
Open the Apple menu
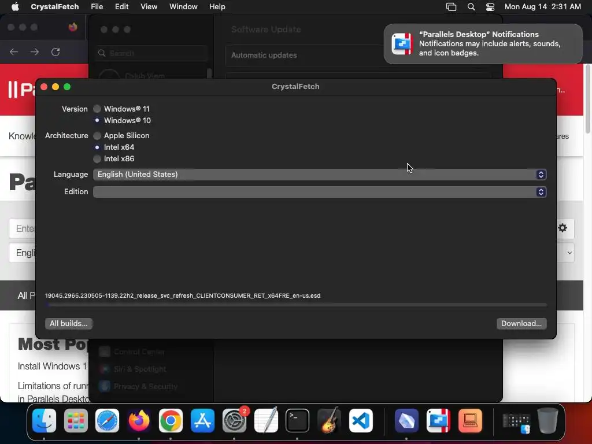pyautogui.click(x=15, y=6)
